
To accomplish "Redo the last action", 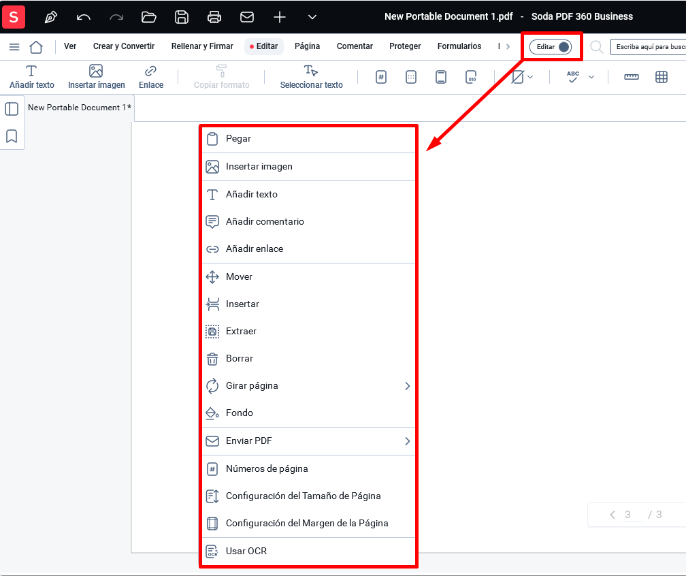I will click(116, 17).
